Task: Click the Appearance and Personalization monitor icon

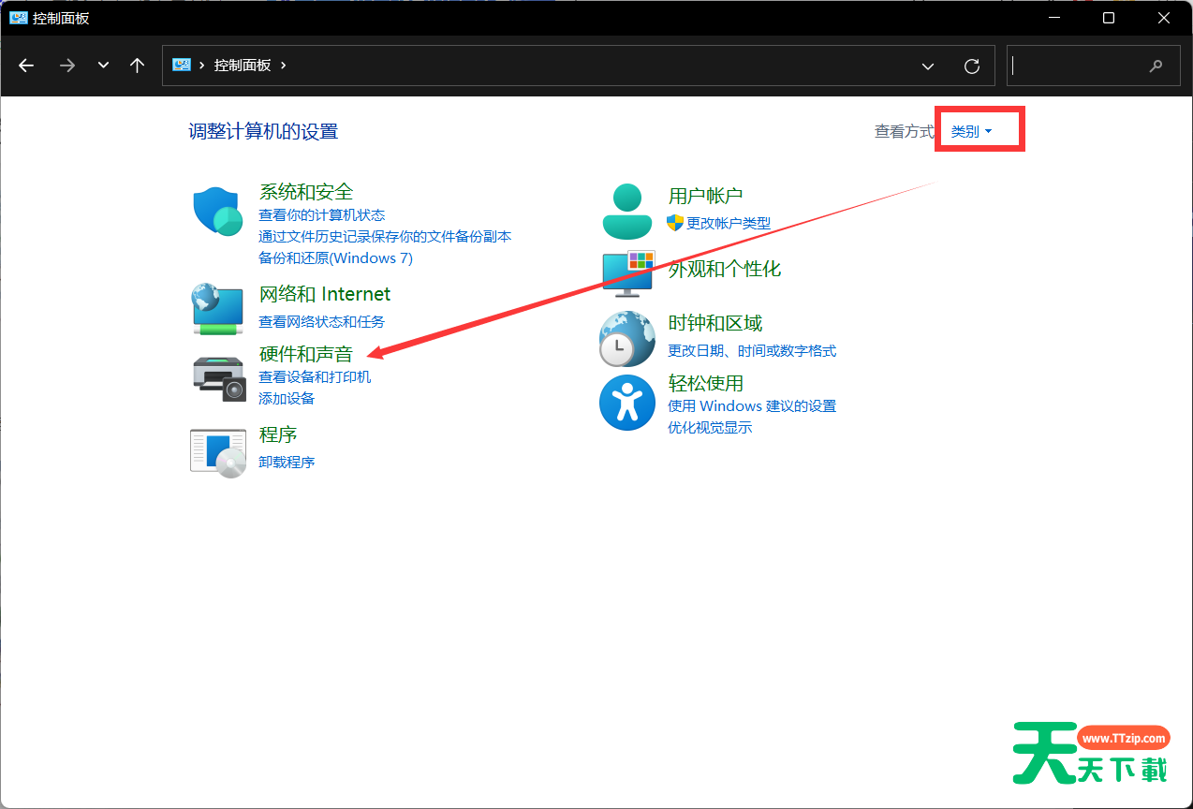Action: click(626, 272)
